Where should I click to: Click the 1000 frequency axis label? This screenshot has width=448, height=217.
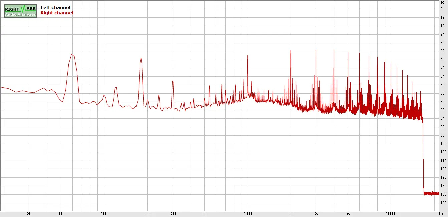click(x=248, y=214)
